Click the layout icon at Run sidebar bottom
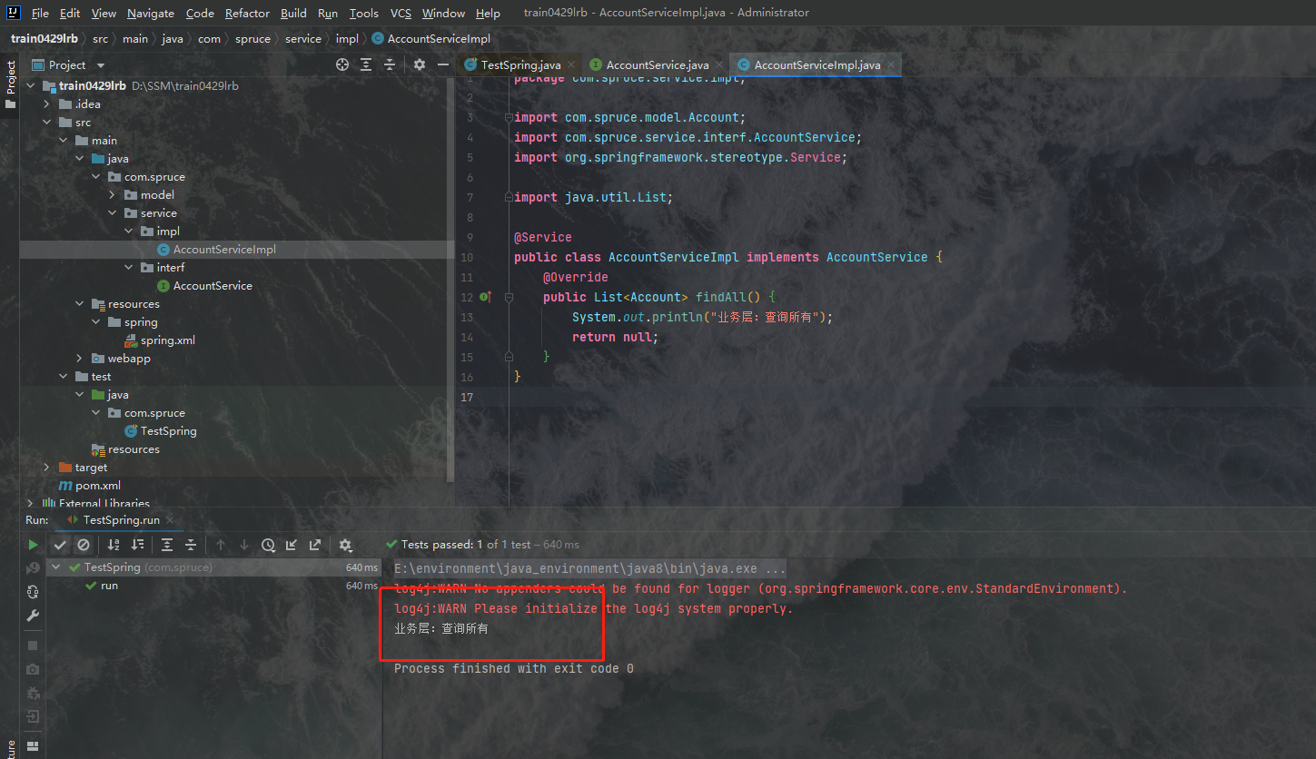 tap(33, 745)
